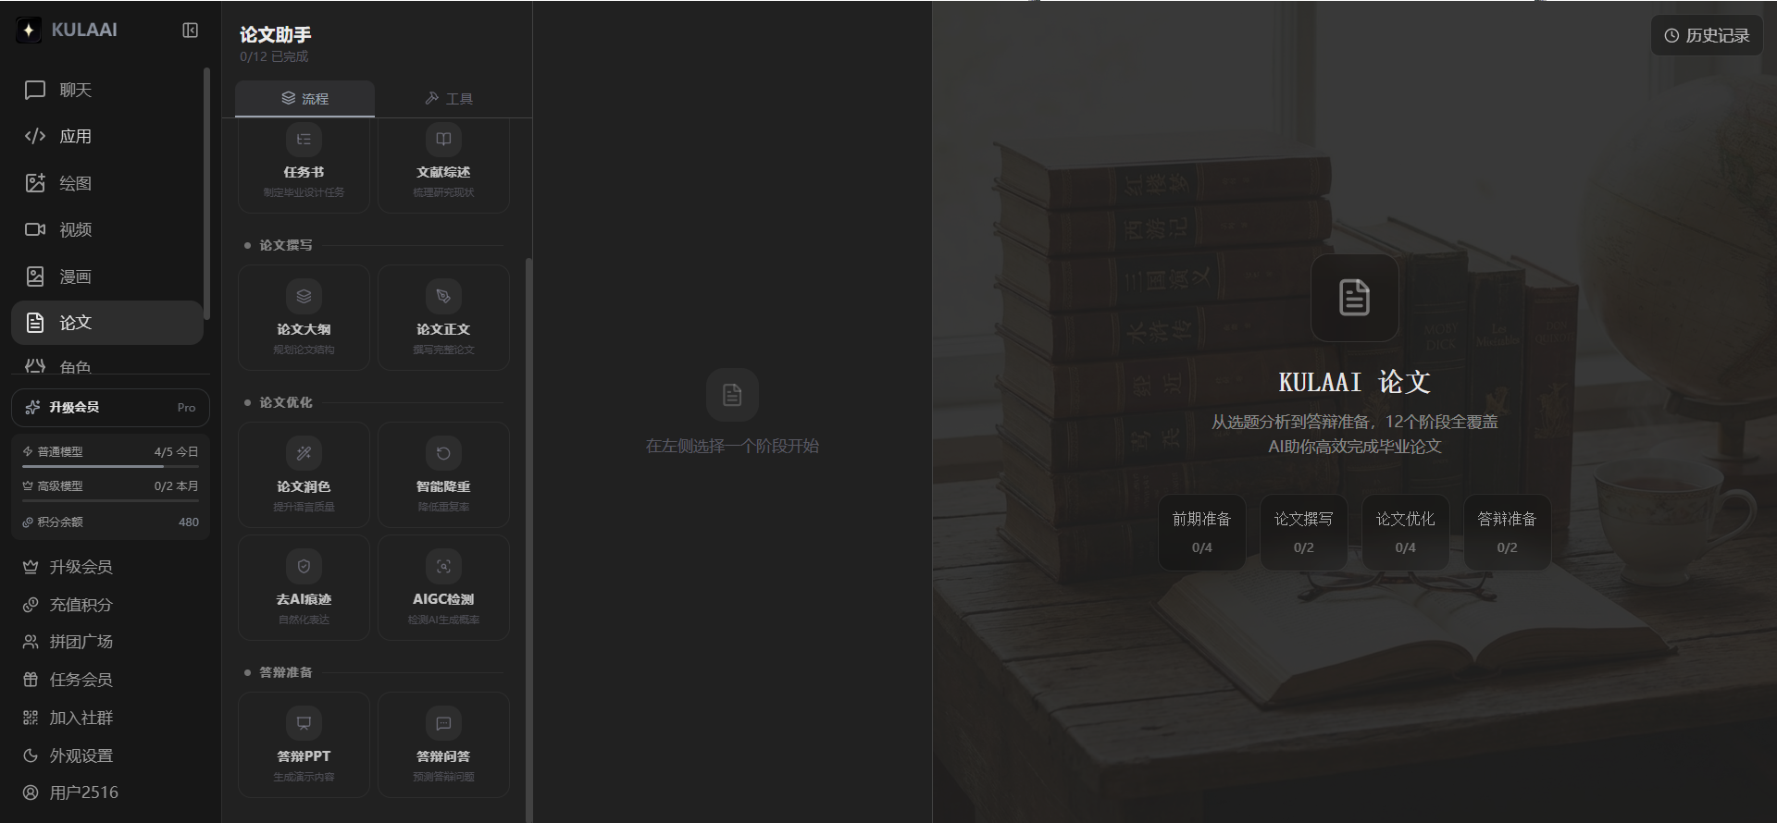
Task: Click the 升级会员 Pro button
Action: coord(110,408)
